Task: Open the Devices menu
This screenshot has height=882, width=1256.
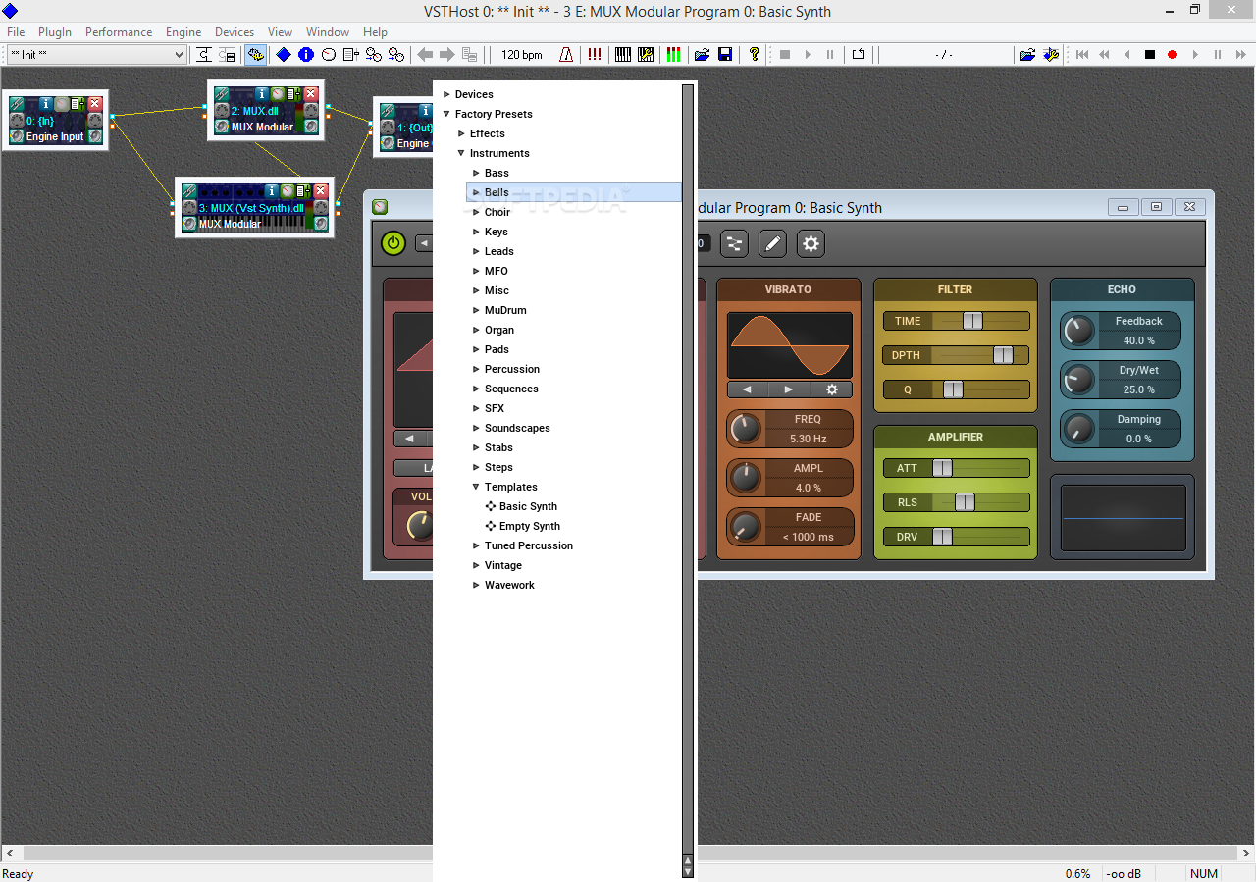Action: pos(235,32)
